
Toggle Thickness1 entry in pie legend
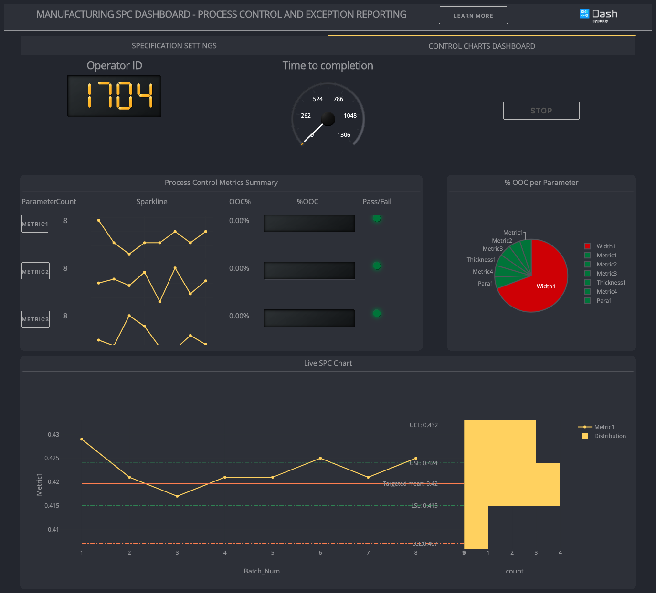(x=587, y=282)
